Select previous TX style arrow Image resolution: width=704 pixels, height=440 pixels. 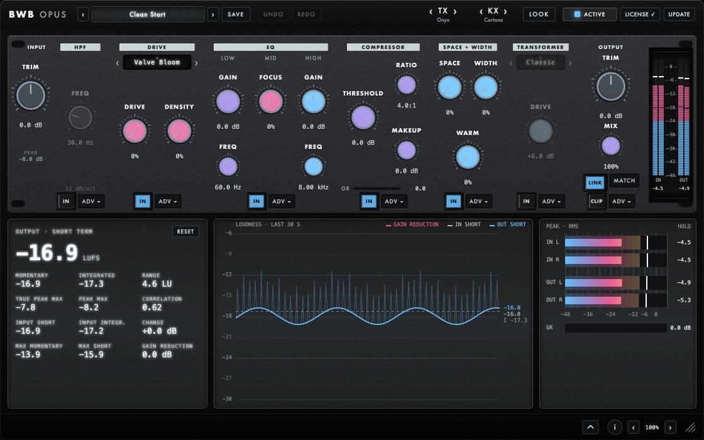pos(431,11)
